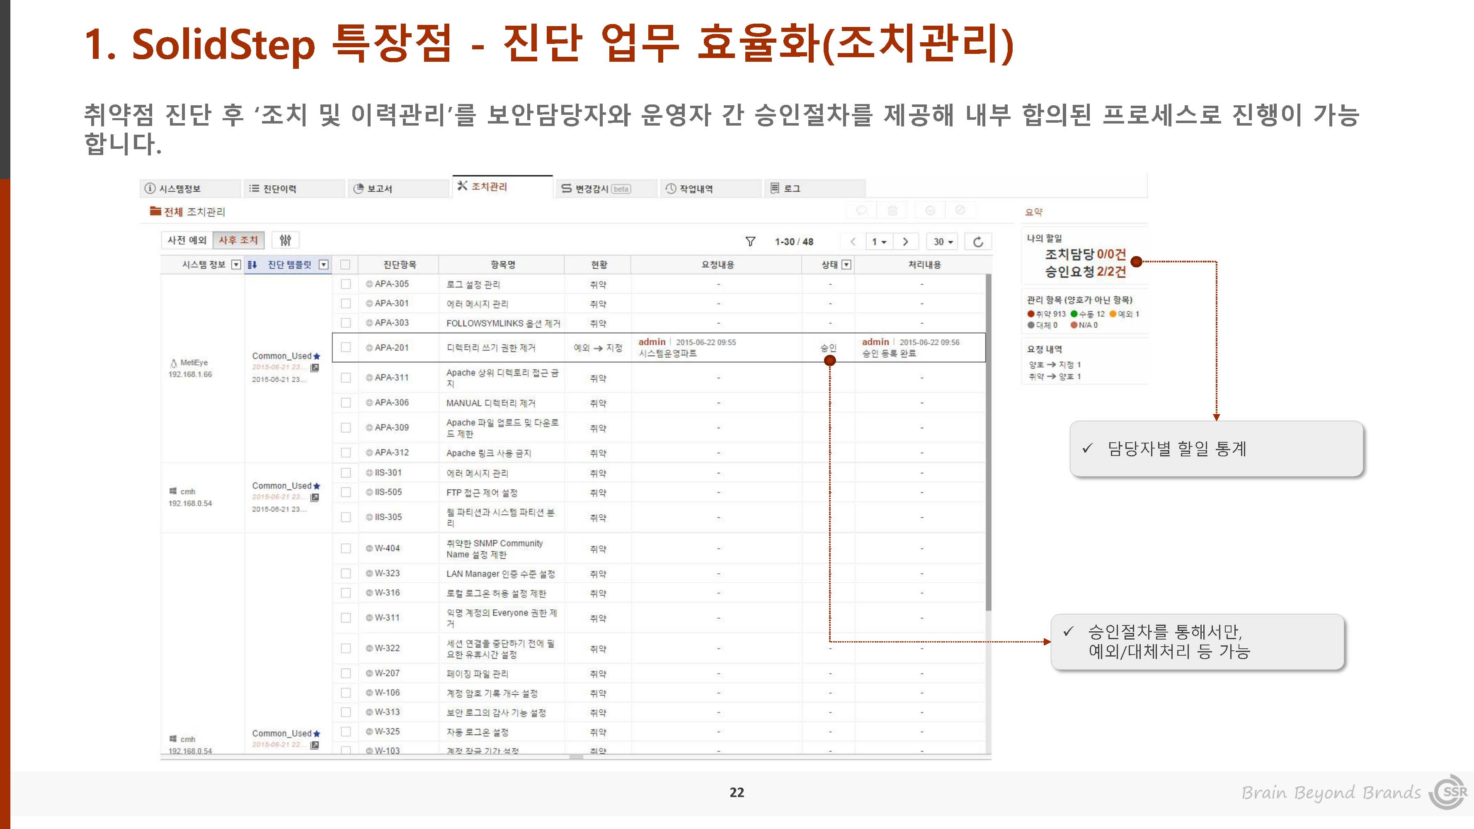The height and width of the screenshot is (829, 1474).
Task: Check the W-404 row checkbox
Action: pyautogui.click(x=346, y=548)
